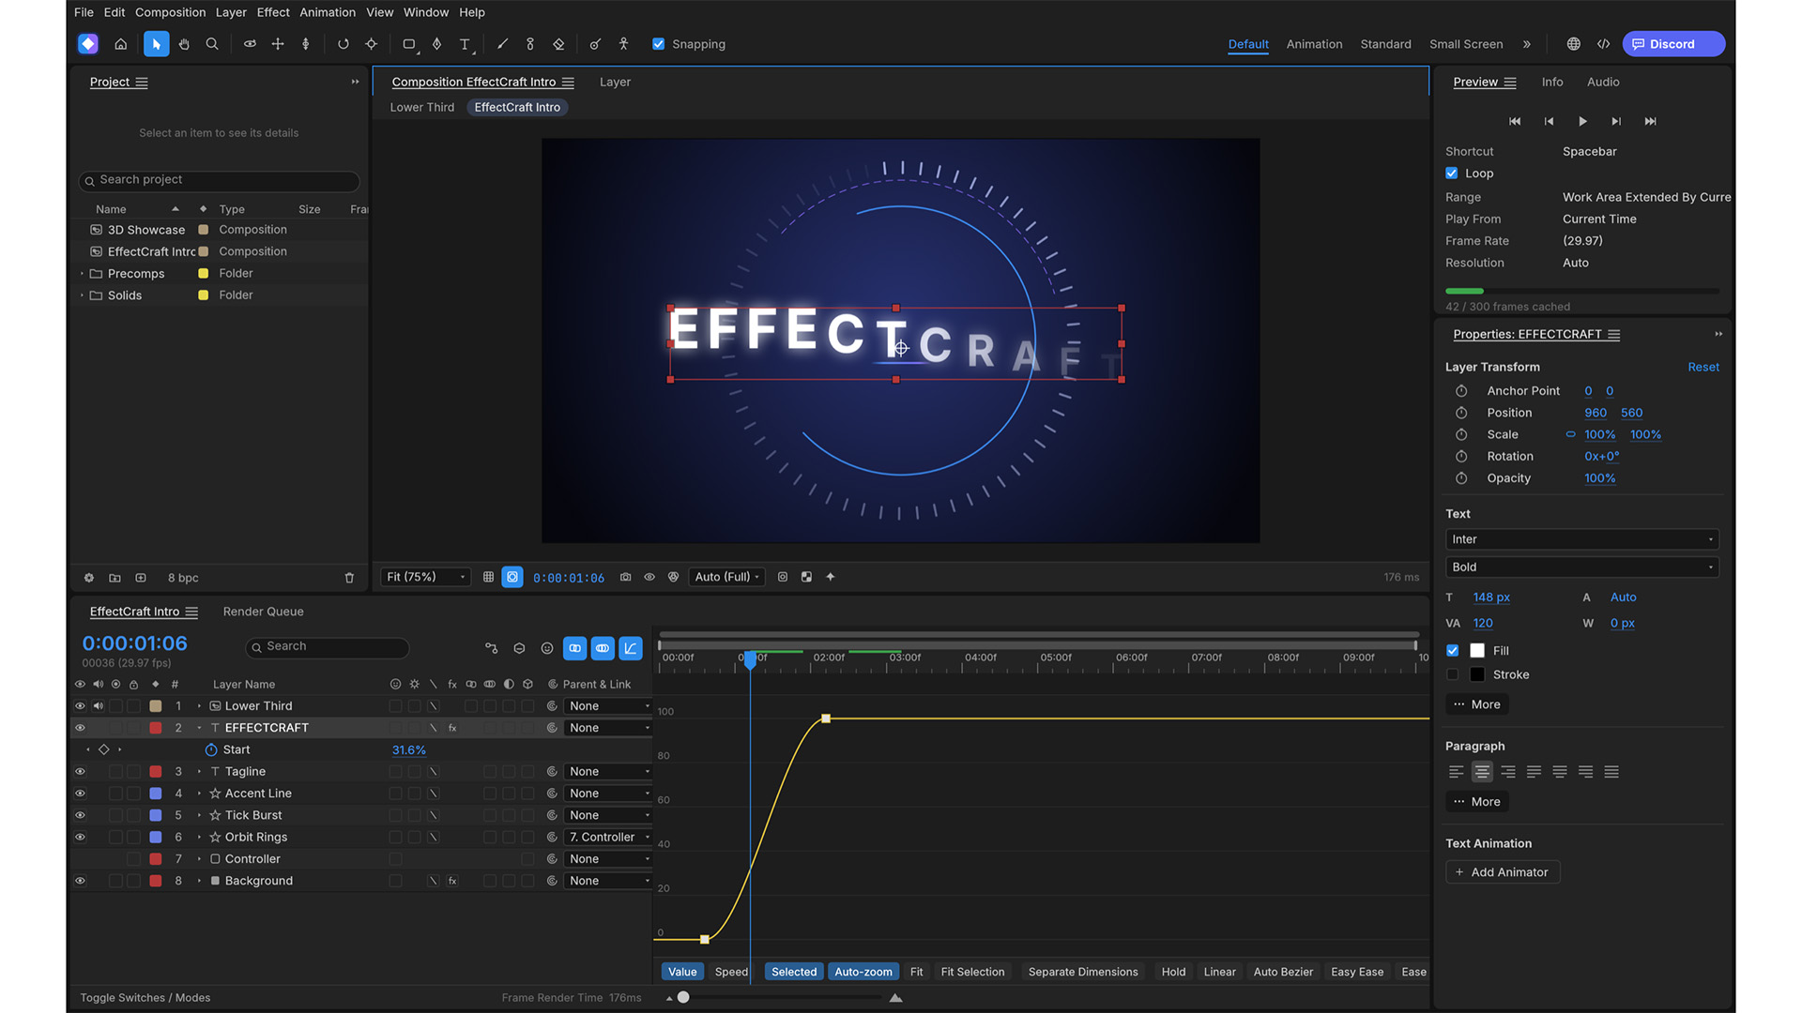Viewport: 1802px width, 1013px height.
Task: Click the Easy Ease button
Action: pos(1357,972)
